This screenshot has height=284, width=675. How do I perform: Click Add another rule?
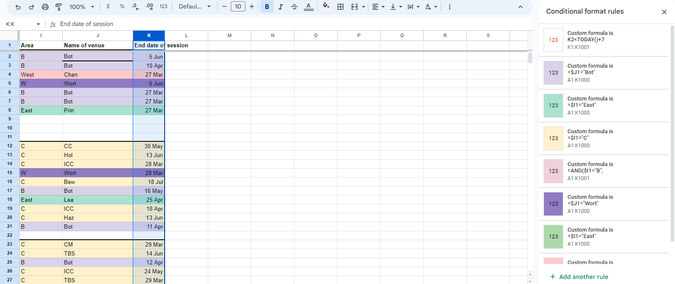579,277
